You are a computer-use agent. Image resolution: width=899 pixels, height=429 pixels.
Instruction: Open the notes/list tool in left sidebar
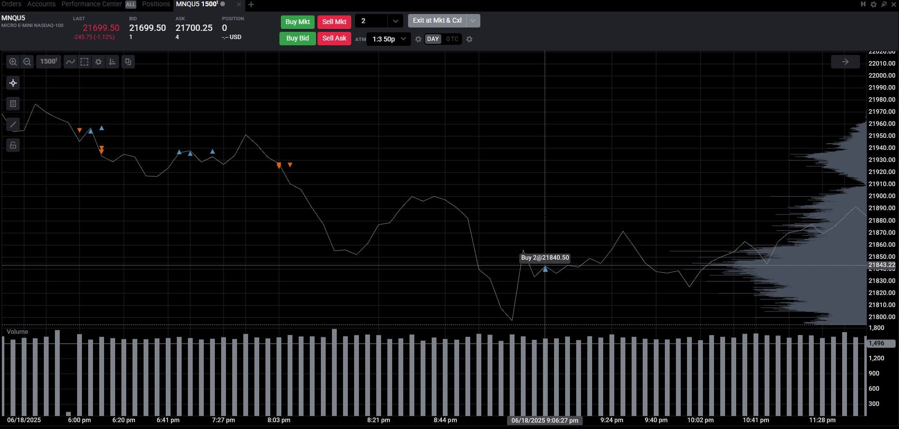point(13,104)
